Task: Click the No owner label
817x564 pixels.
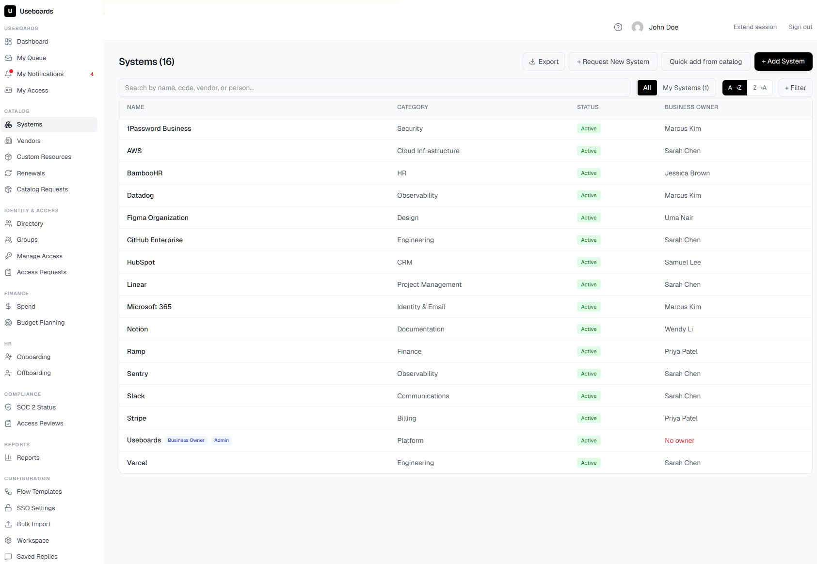Action: 679,440
